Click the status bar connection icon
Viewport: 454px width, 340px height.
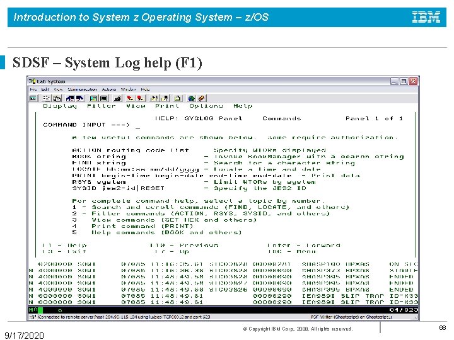pos(32,317)
